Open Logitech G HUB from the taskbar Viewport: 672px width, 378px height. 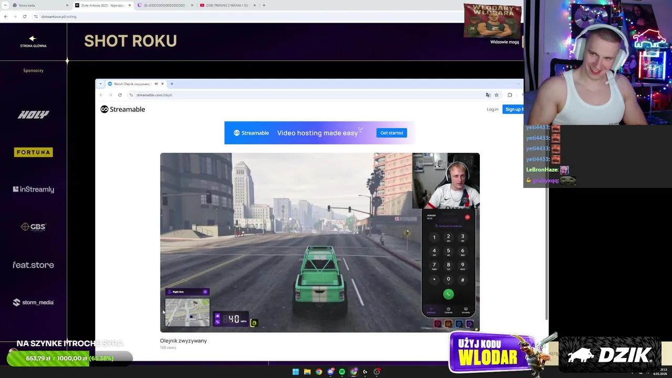click(x=365, y=372)
